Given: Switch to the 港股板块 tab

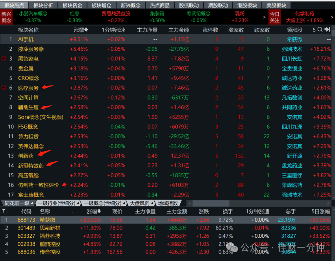Looking at the screenshot, I should (247, 6).
